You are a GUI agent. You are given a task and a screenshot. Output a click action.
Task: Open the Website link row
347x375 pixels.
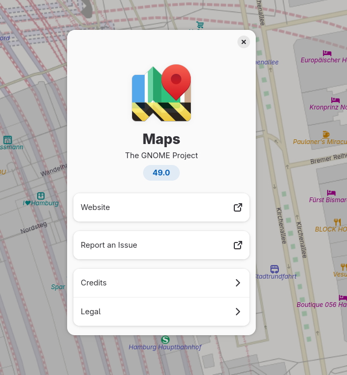point(161,207)
